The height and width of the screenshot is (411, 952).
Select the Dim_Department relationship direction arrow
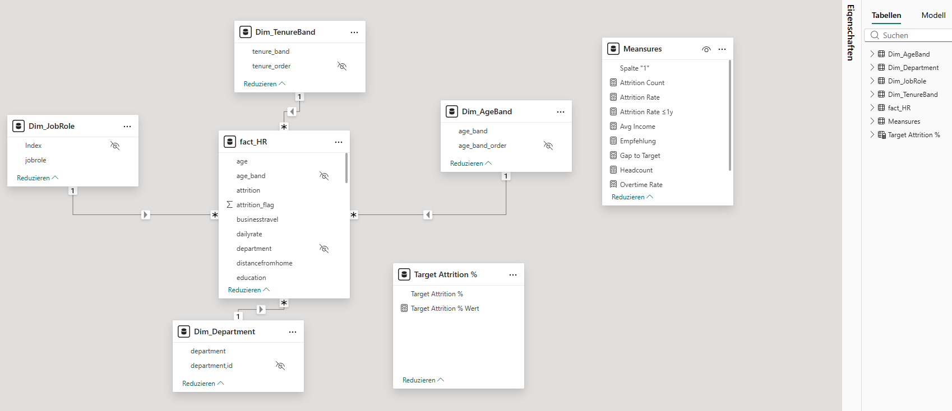coord(261,309)
